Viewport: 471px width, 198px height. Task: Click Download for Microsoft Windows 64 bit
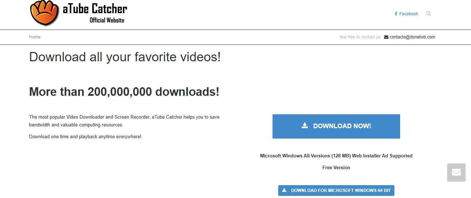click(x=336, y=191)
